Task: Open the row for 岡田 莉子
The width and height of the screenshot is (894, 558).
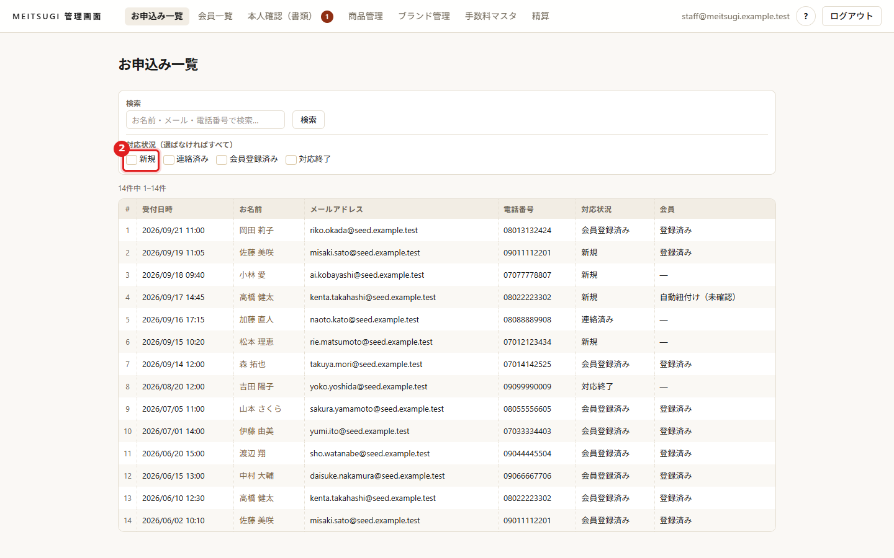Action: click(x=447, y=230)
